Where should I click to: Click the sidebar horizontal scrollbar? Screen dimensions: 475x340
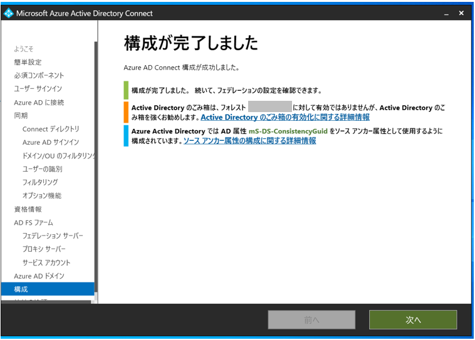(46, 302)
